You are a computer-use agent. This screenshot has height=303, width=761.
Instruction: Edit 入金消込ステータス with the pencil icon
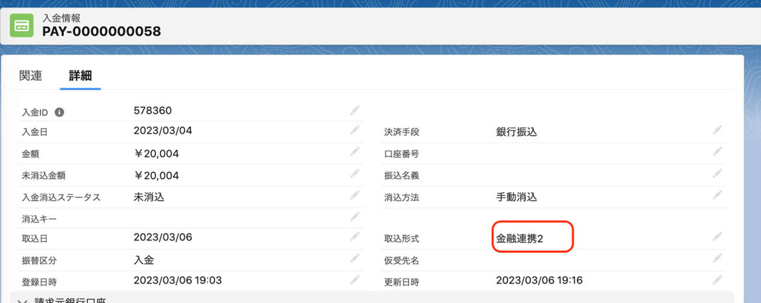[355, 195]
